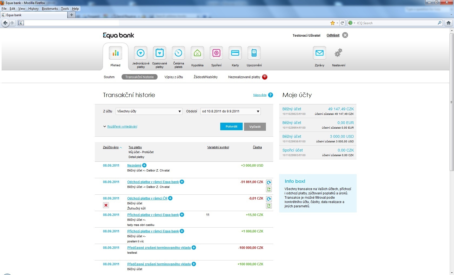This screenshot has height=275, width=454.
Task: Click the Firefox home icon
Action: [449, 23]
